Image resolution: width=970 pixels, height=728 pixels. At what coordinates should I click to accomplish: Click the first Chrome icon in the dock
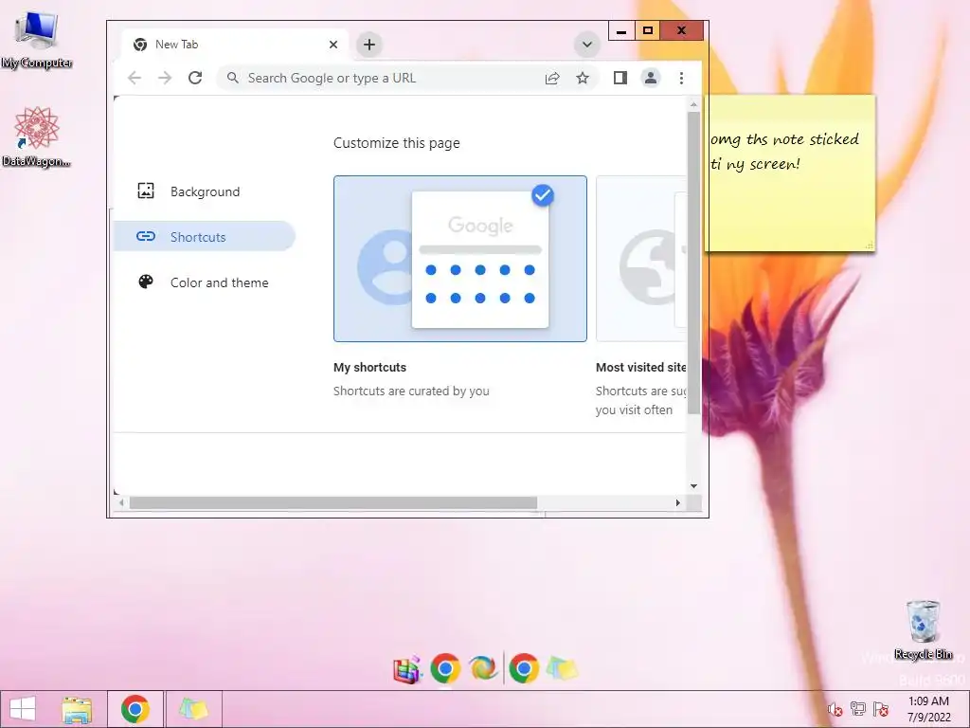coord(445,668)
